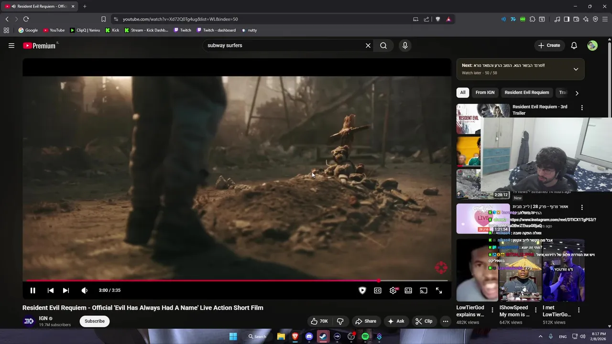Viewport: 612px width, 344px height.
Task: Go back in browser history
Action: [7, 19]
